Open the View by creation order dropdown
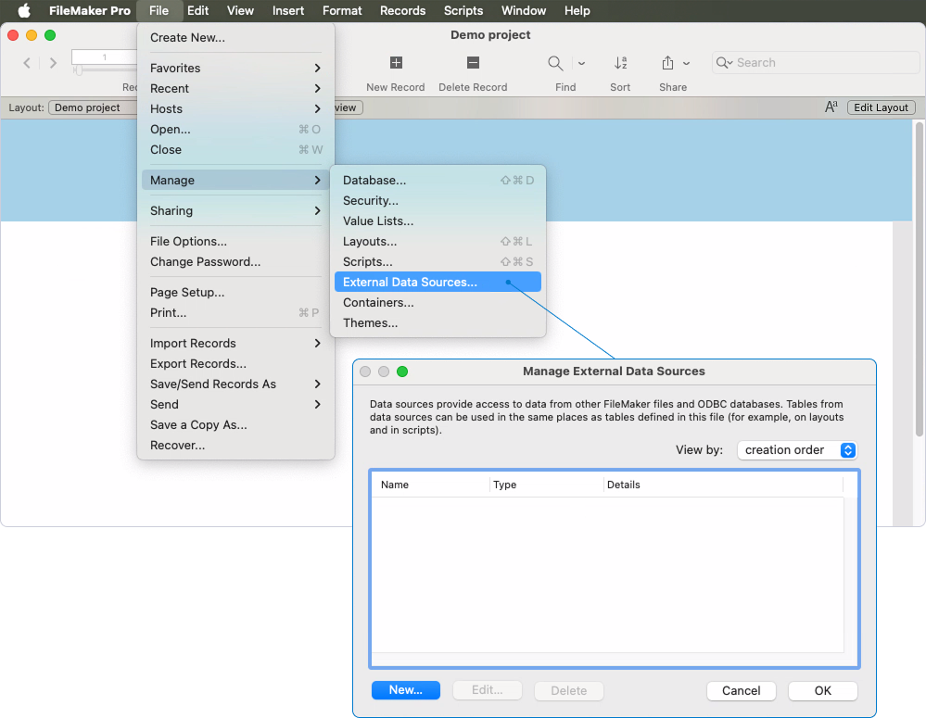The height and width of the screenshot is (718, 926). [796, 449]
